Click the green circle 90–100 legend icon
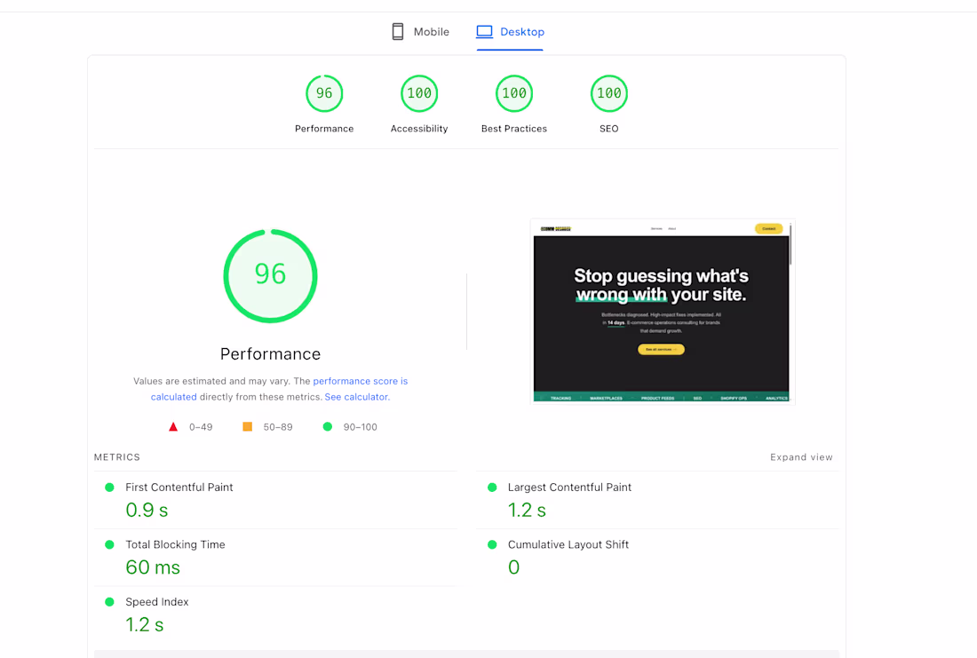 (327, 427)
